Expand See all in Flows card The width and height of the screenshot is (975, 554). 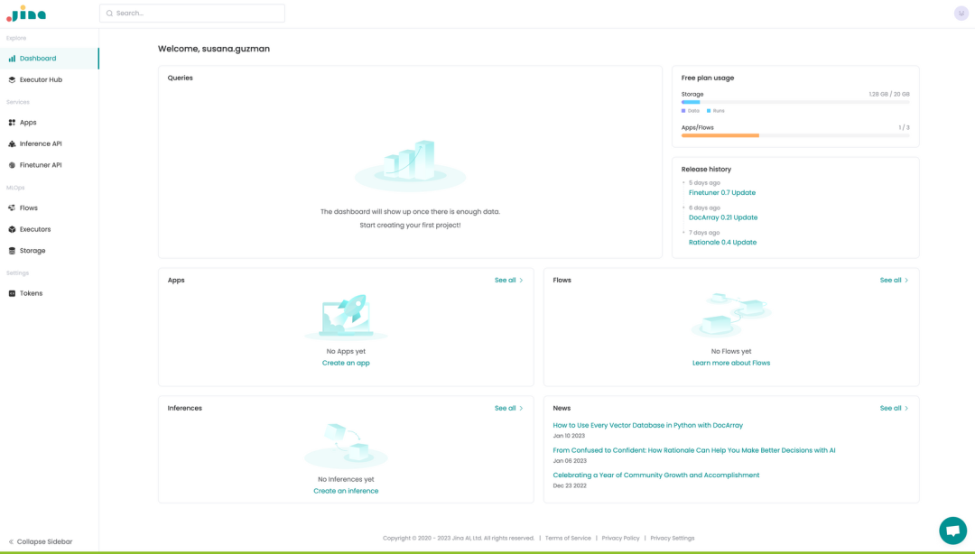894,281
